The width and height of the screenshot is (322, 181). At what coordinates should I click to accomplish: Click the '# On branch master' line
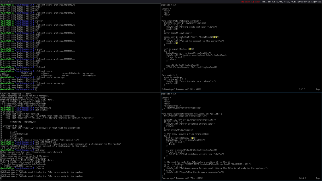(x=11, y=112)
